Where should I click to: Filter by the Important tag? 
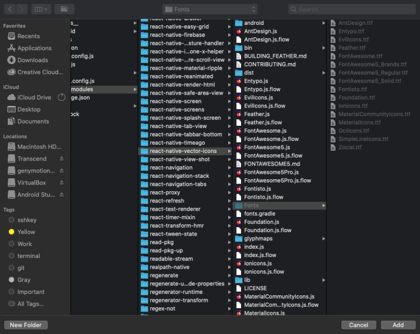[31, 292]
